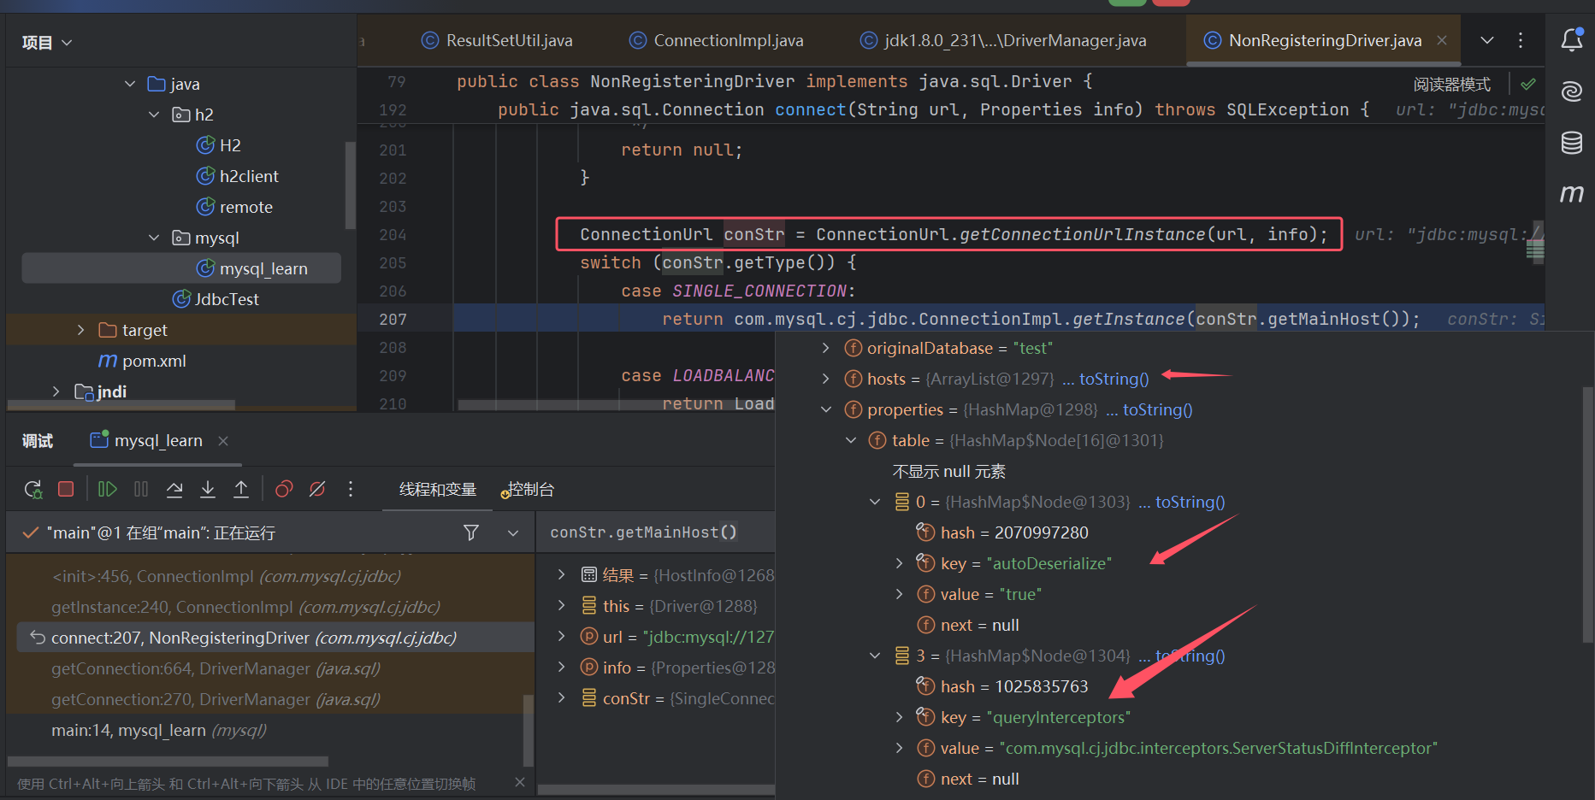Image resolution: width=1595 pixels, height=800 pixels.
Task: Collapse the mysql package
Action: point(154,238)
